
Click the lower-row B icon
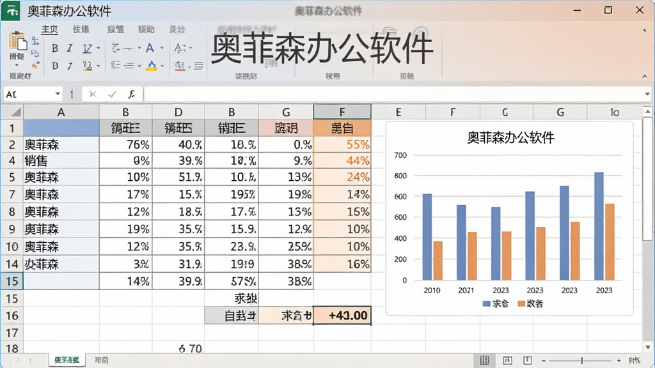click(55, 66)
